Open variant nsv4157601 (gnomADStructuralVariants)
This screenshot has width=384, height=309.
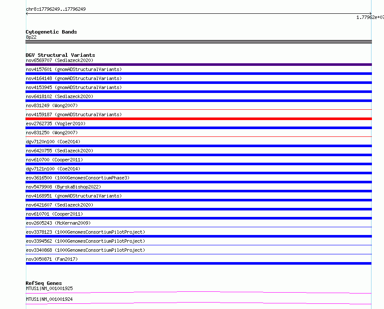point(74,69)
